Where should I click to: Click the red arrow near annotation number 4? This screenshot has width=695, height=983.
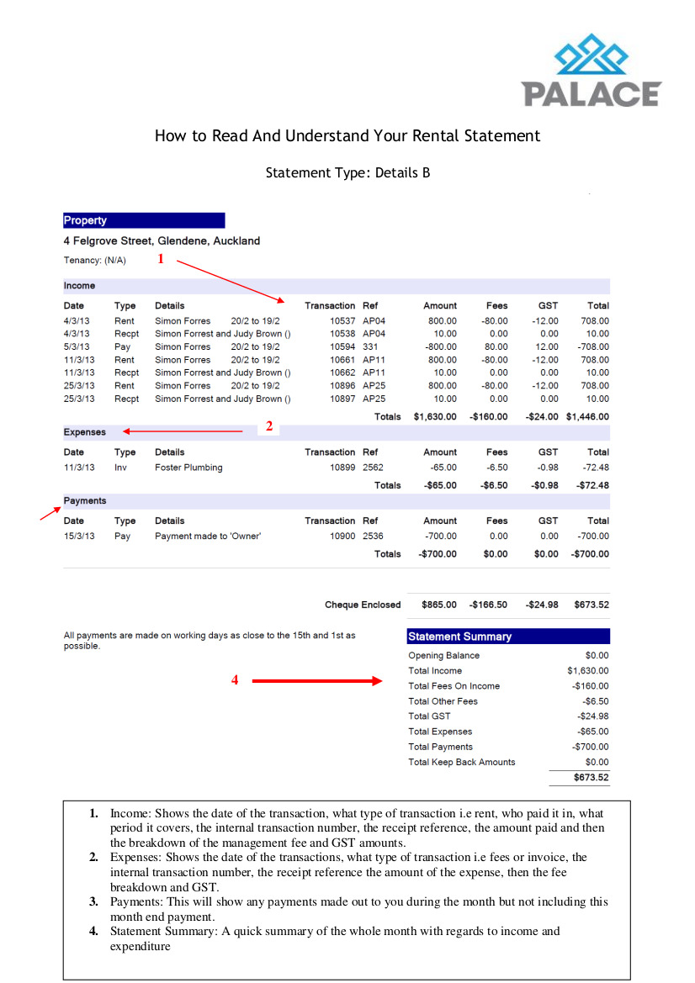point(320,680)
